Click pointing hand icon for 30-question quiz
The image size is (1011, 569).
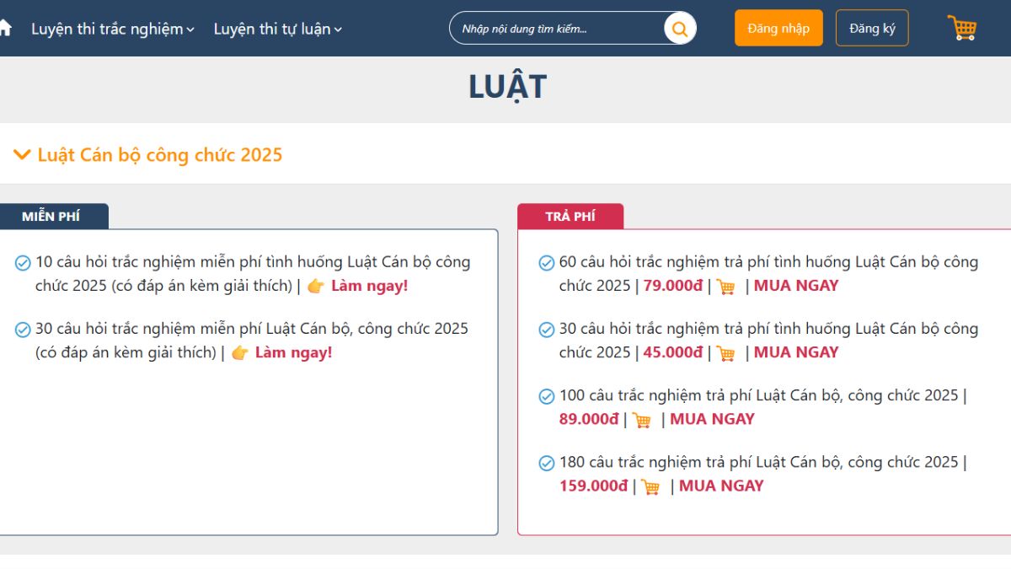[240, 353]
